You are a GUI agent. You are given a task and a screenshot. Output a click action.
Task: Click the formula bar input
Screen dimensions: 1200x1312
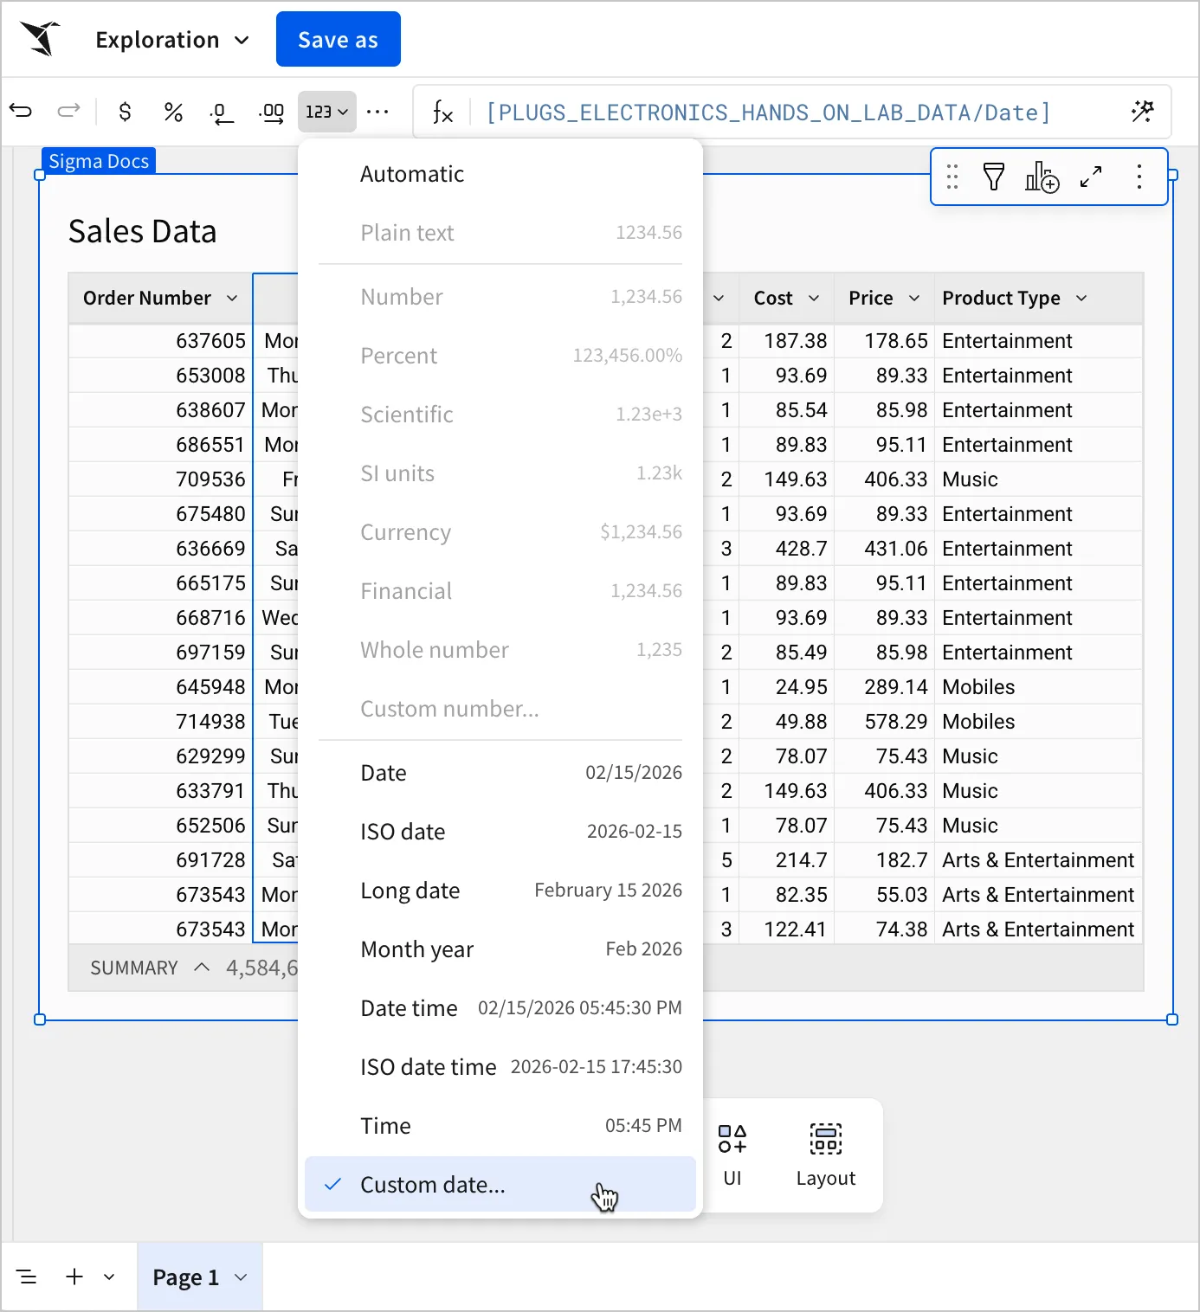(792, 112)
